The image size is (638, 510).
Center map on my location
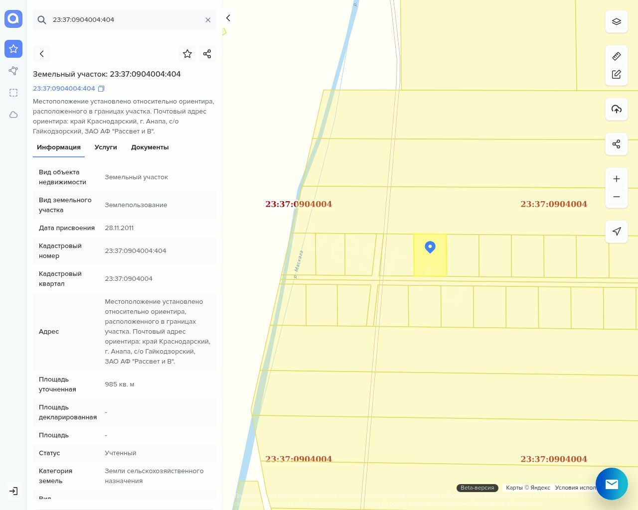tap(617, 232)
